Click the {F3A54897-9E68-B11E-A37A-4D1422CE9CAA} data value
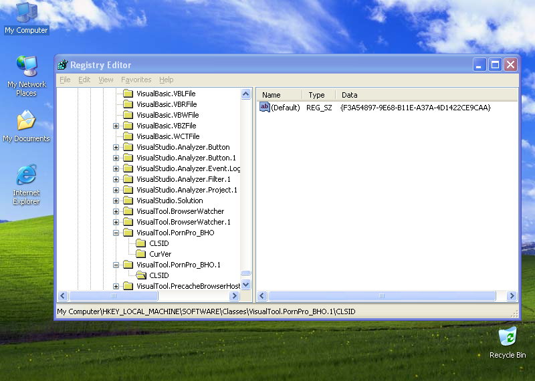Viewport: 535px width, 381px height. (415, 108)
